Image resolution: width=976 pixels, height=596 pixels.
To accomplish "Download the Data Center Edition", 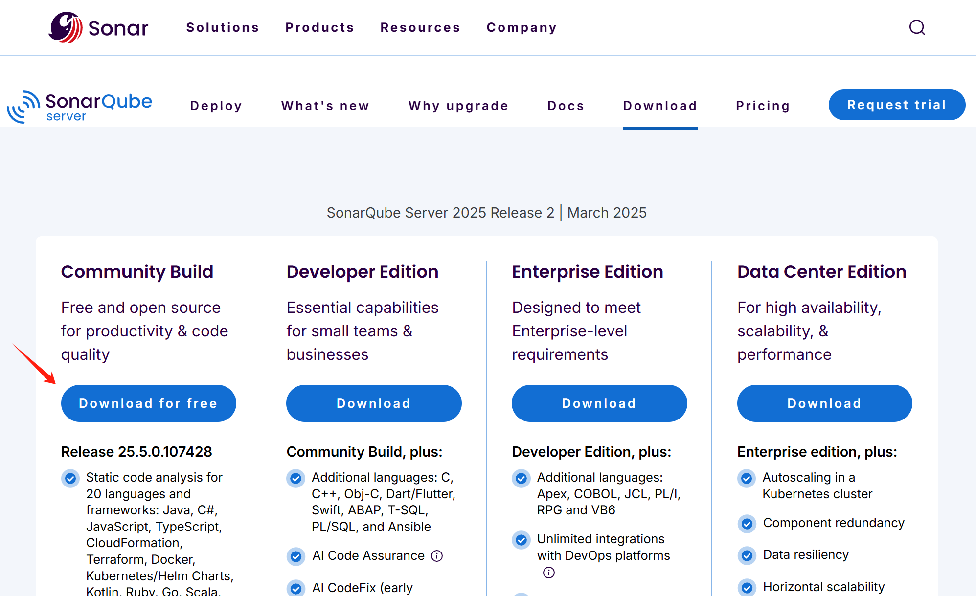I will click(824, 403).
